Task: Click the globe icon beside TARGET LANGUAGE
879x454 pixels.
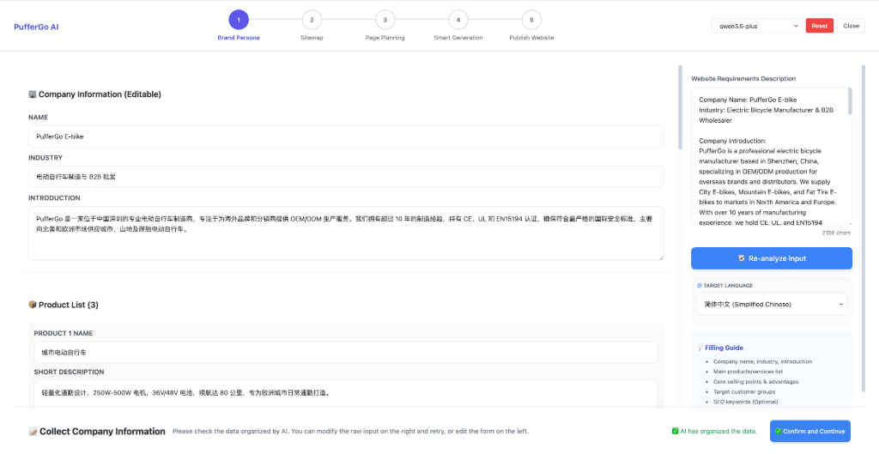Action: pos(699,285)
